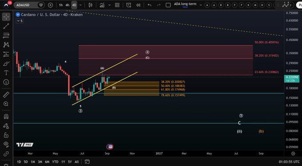Switch to the 4h timeframe

coord(68,5)
